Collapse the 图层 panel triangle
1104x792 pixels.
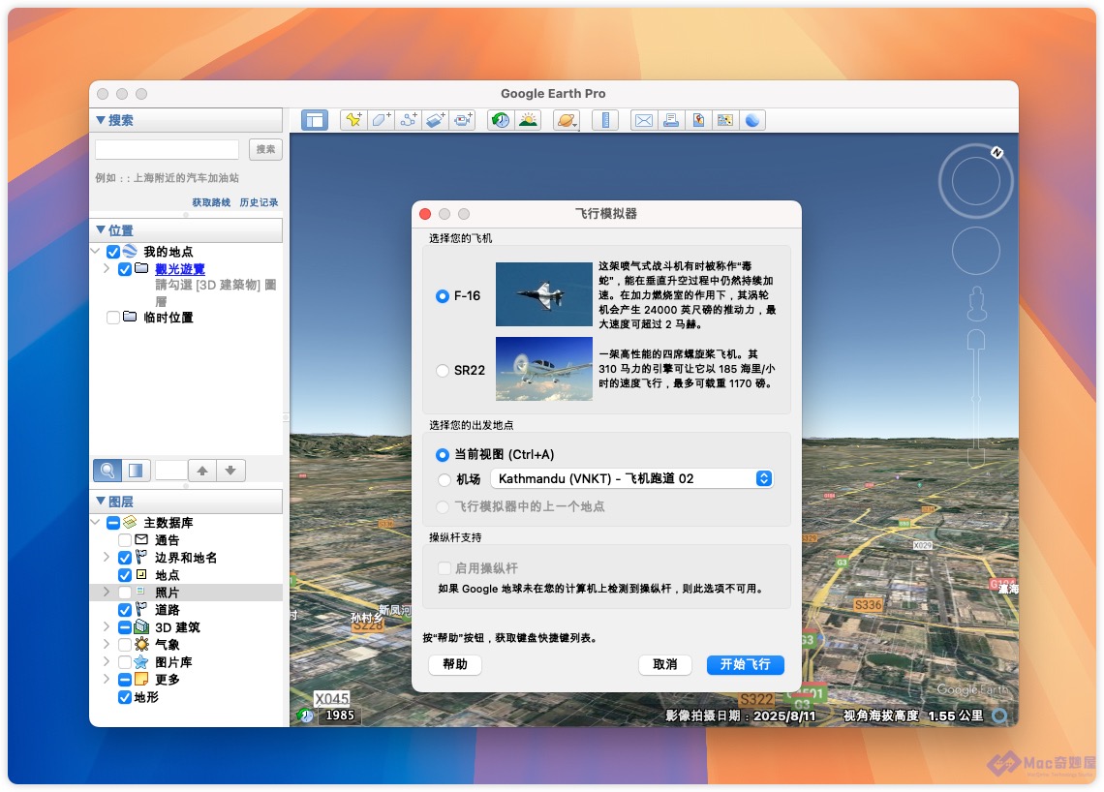pos(101,502)
